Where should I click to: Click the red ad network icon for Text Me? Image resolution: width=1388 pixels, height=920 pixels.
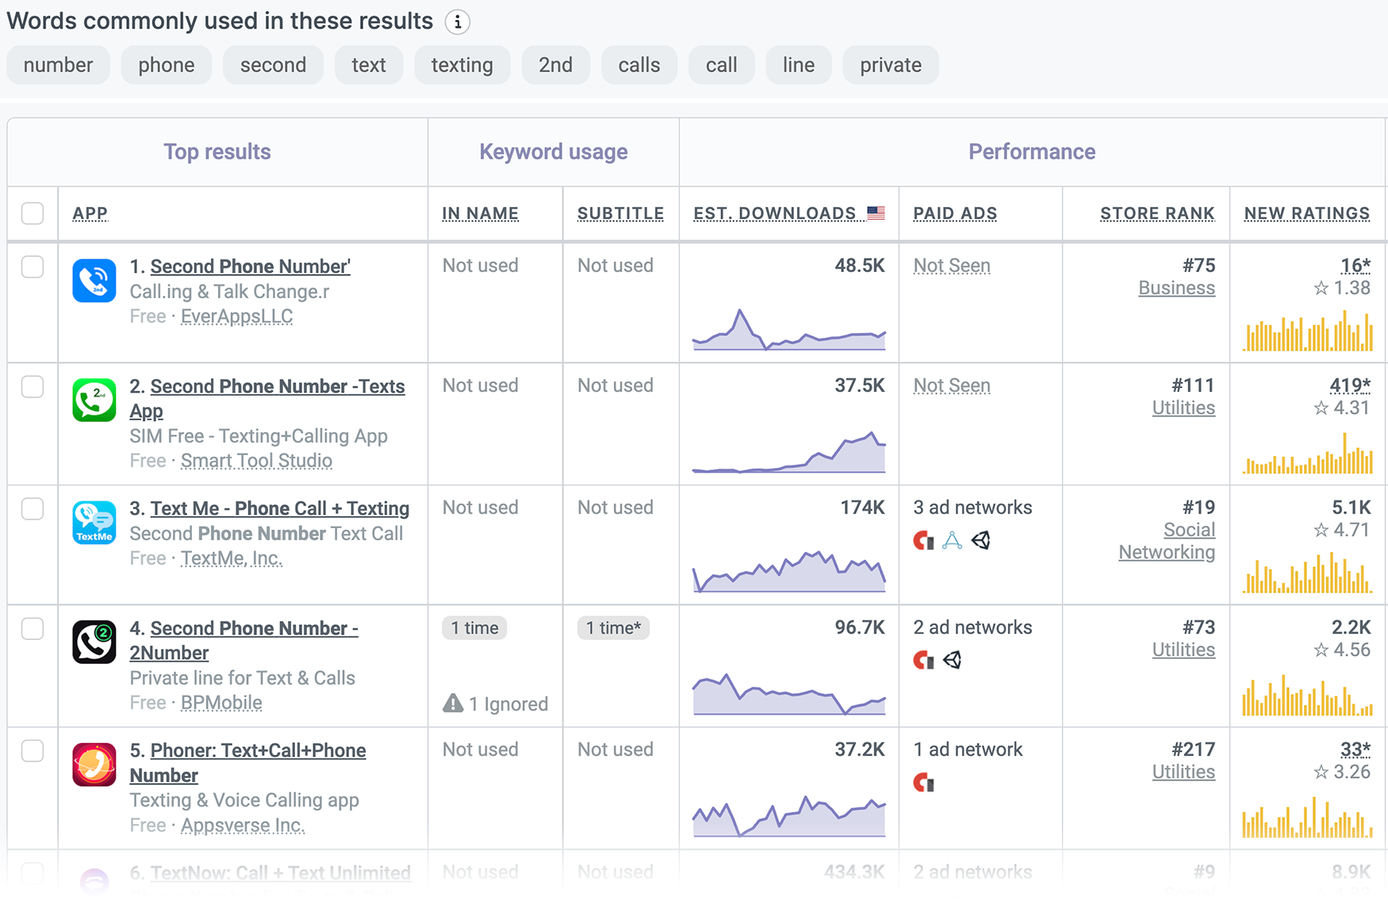[x=924, y=541]
